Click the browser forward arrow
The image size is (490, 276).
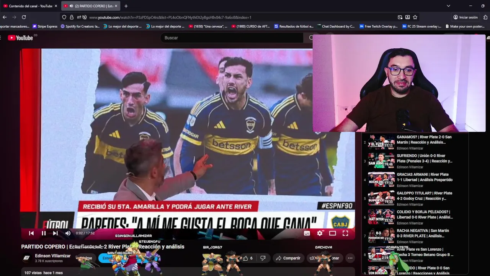coord(14,17)
